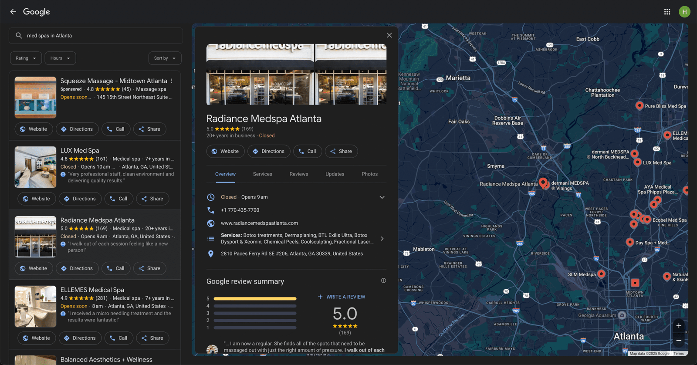Share the Squeeze Massage listing
Image resolution: width=697 pixels, height=365 pixels.
(x=149, y=129)
